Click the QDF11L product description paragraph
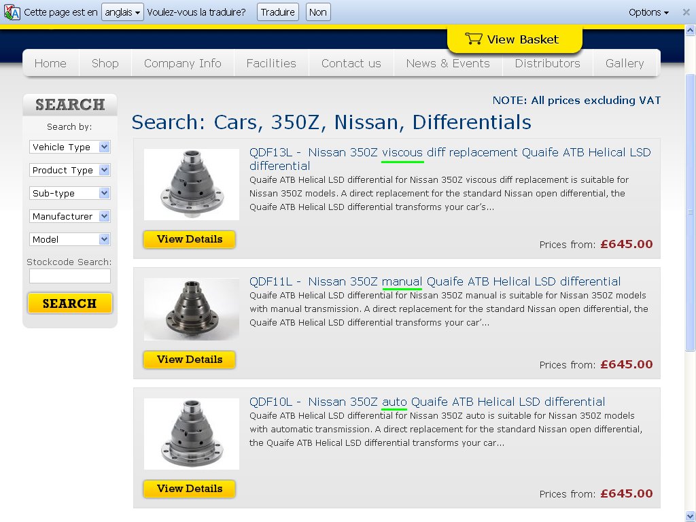 point(449,309)
